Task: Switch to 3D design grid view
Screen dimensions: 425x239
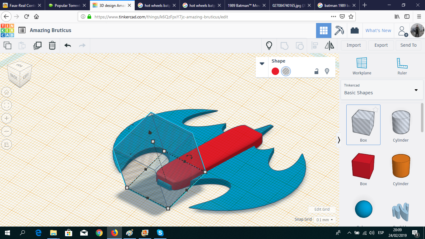Action: tap(324, 30)
